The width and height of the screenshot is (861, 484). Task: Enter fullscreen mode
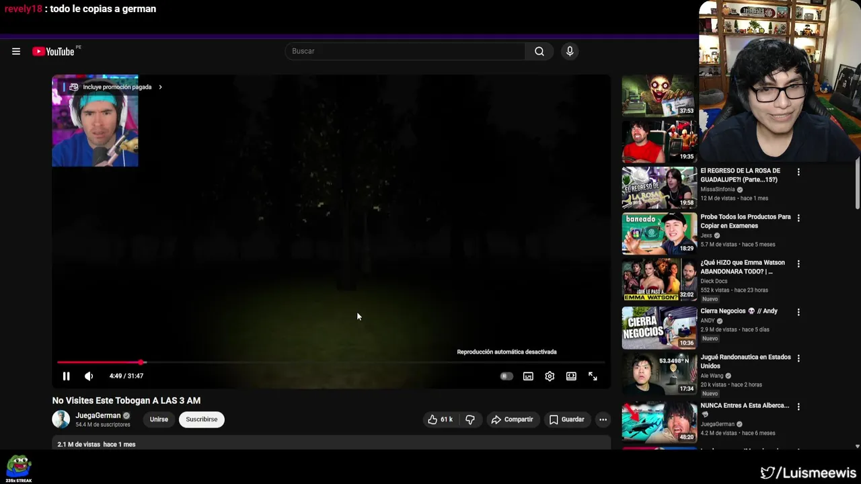(x=593, y=376)
